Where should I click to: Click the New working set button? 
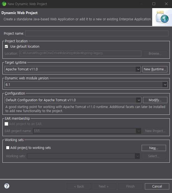click(154, 148)
